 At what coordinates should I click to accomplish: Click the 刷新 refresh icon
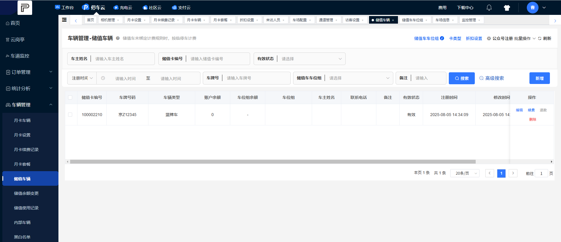pos(540,38)
